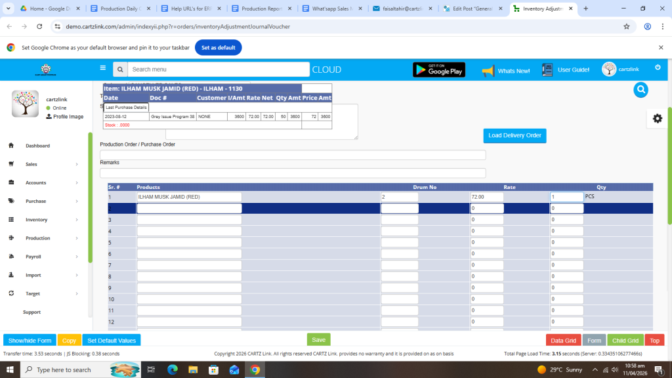The image size is (672, 378).
Task: Open the settings gear icon
Action: pos(657,118)
